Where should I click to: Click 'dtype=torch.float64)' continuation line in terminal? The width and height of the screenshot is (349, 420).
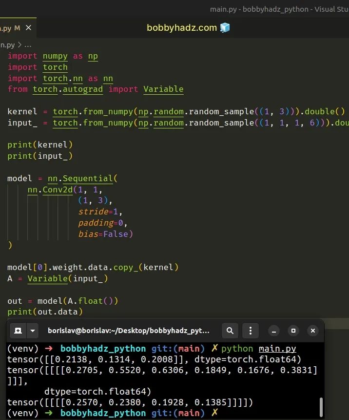pyautogui.click(x=97, y=391)
